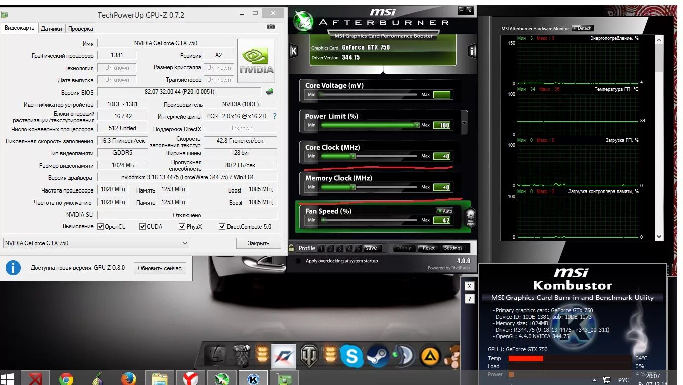Open Steam from the dock
This screenshot has width=683, height=385.
click(377, 356)
